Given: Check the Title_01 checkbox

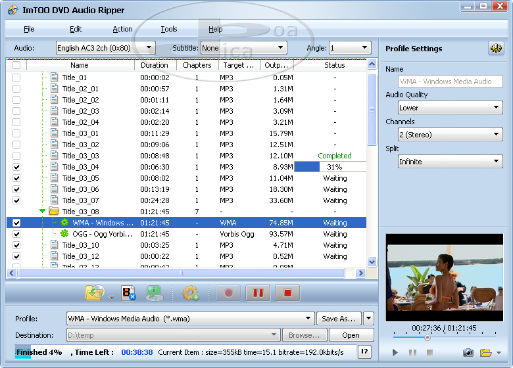Looking at the screenshot, I should point(16,78).
